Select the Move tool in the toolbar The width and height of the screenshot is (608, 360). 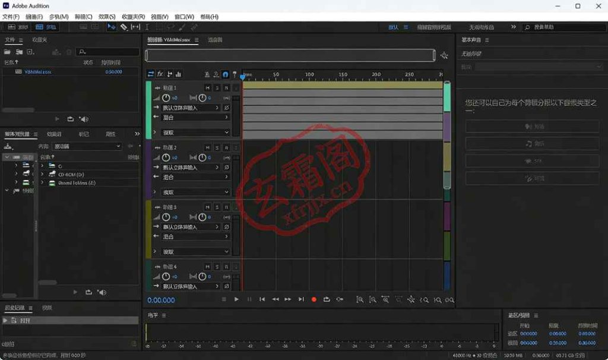click(x=111, y=27)
